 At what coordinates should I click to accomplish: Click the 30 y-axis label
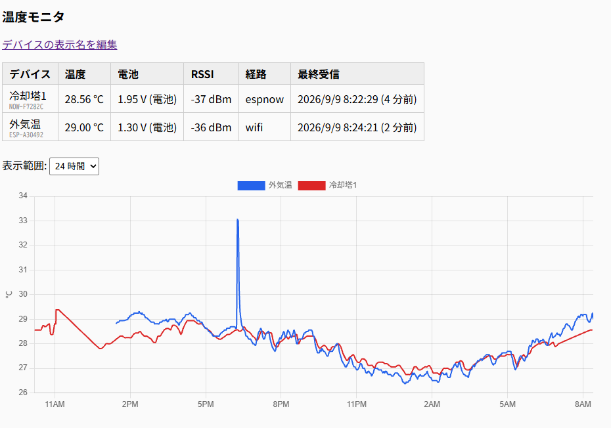tap(23, 295)
